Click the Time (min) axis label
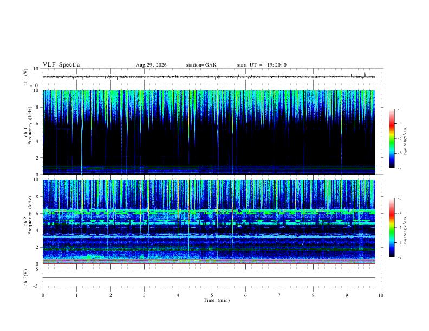This screenshot has width=429, height=331. [x=217, y=300]
